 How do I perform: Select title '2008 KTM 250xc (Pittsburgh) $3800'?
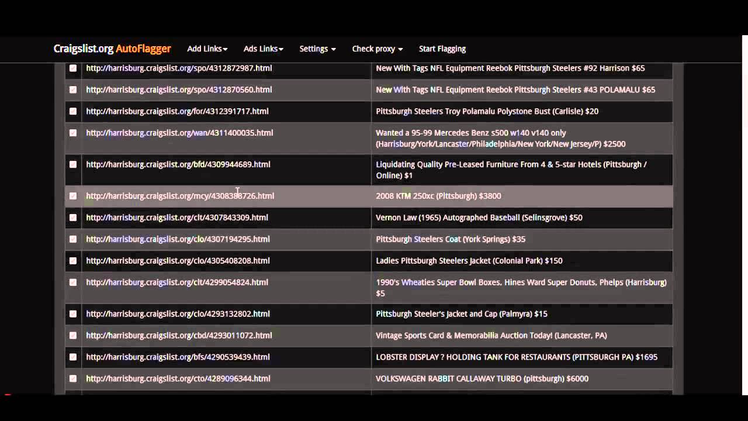(438, 196)
